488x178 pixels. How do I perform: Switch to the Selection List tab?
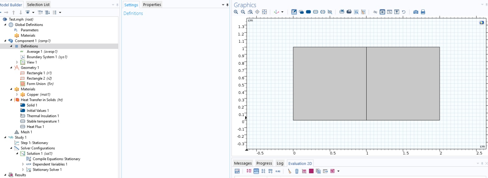click(38, 5)
